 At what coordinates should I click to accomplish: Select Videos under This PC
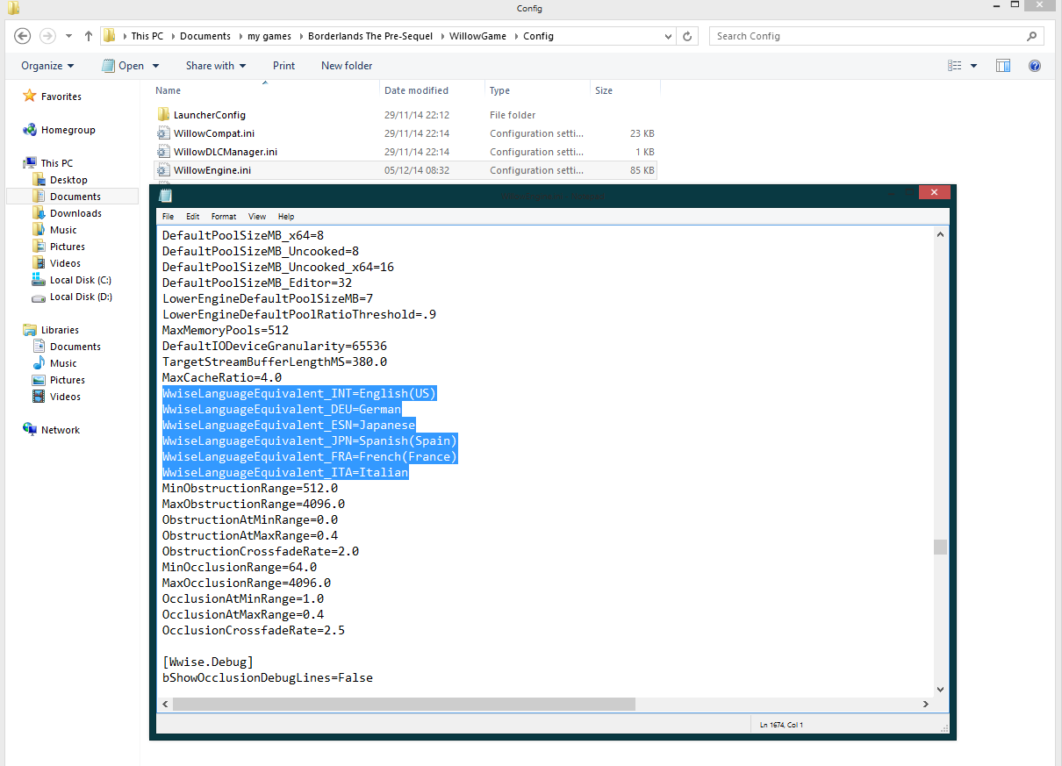(65, 263)
